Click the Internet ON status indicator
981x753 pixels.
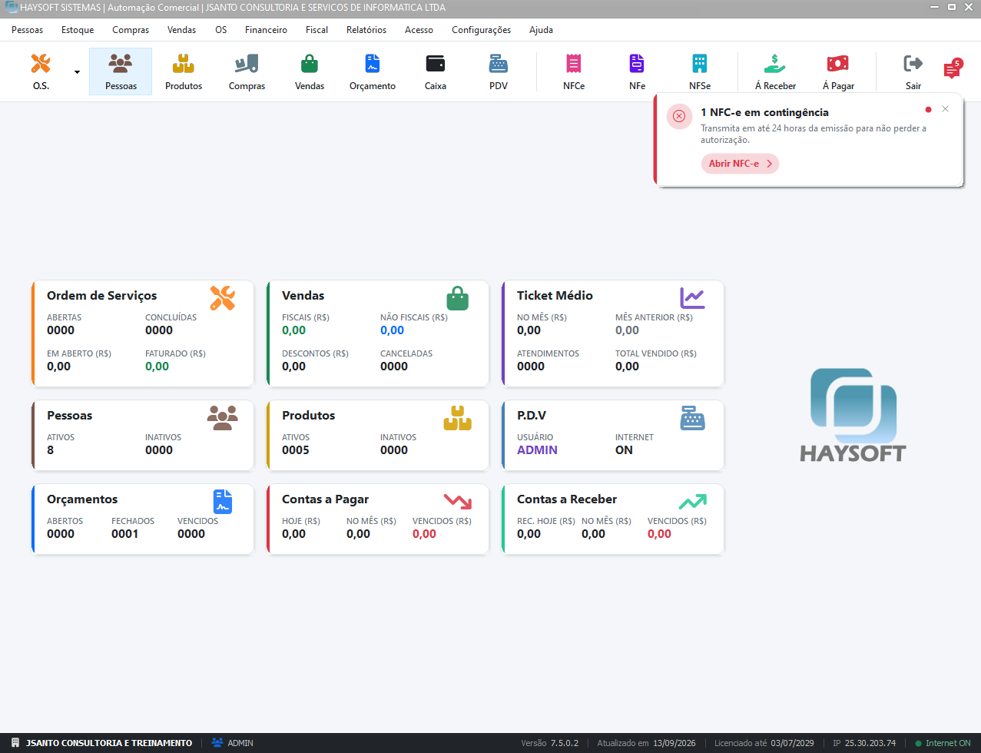click(x=943, y=743)
